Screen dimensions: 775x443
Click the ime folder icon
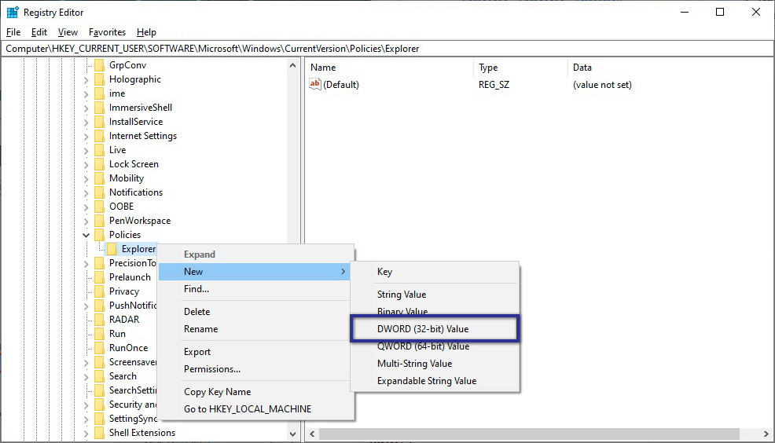[x=99, y=93]
